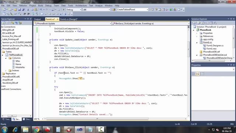236x133 pixels.
Task: Click the Increase Indent icon in text editor toolbar
Action: 28,14
